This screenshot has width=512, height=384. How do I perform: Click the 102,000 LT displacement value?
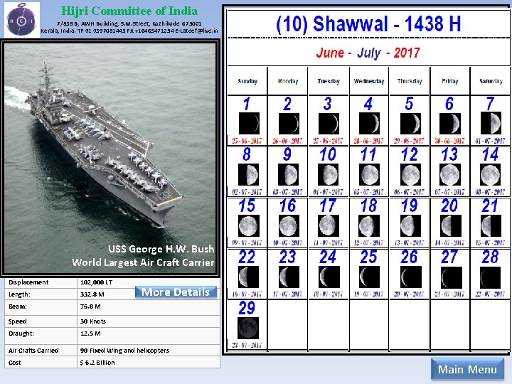(x=96, y=282)
